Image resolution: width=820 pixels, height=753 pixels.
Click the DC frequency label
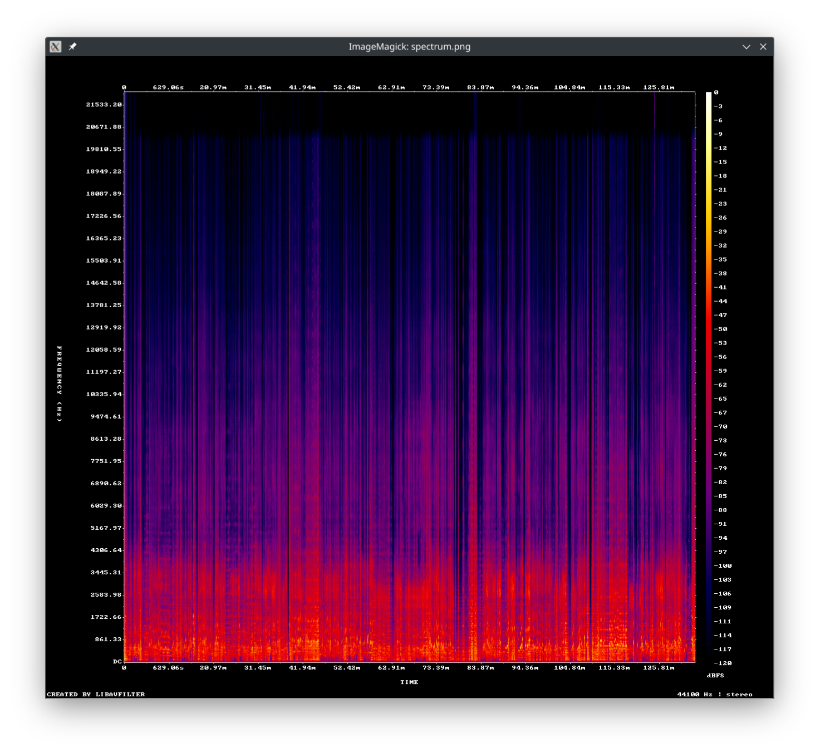pos(116,660)
